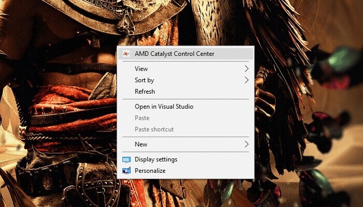This screenshot has height=207, width=363.
Task: Expand the View submenu arrow
Action: pos(246,69)
